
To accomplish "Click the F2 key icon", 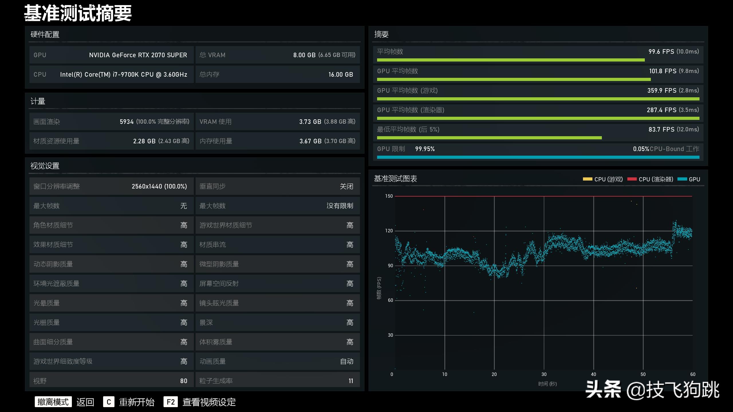I will coord(171,402).
